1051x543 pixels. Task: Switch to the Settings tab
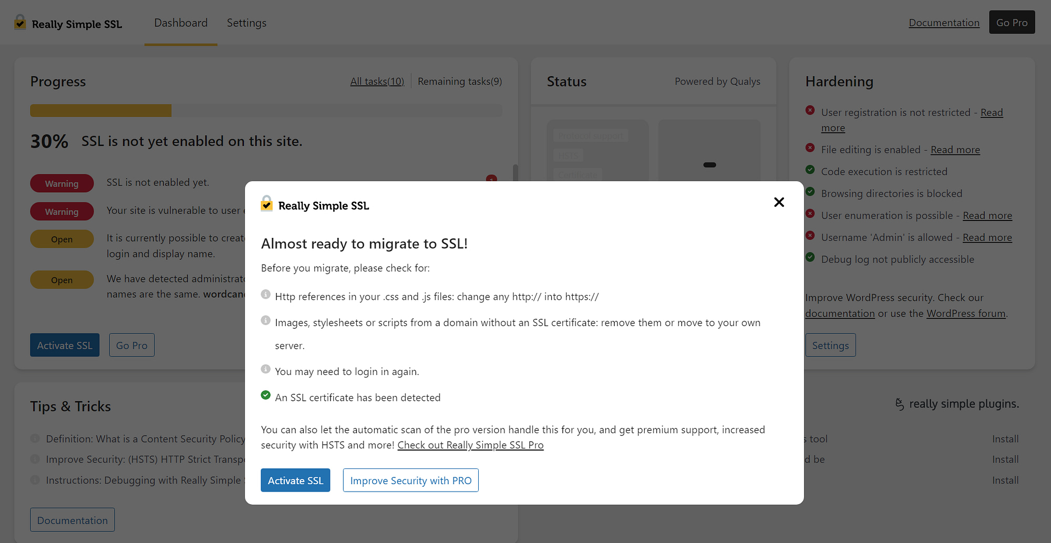click(246, 23)
